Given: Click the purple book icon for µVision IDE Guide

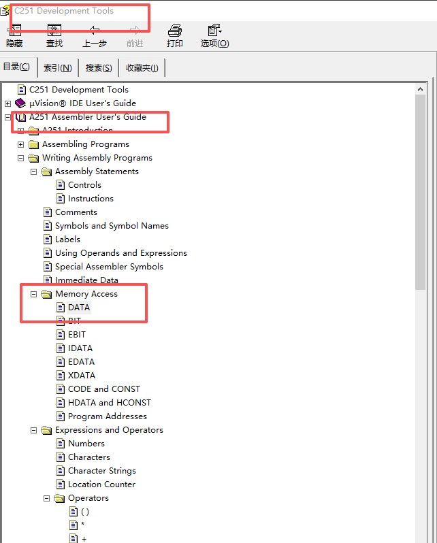Looking at the screenshot, I should point(20,103).
